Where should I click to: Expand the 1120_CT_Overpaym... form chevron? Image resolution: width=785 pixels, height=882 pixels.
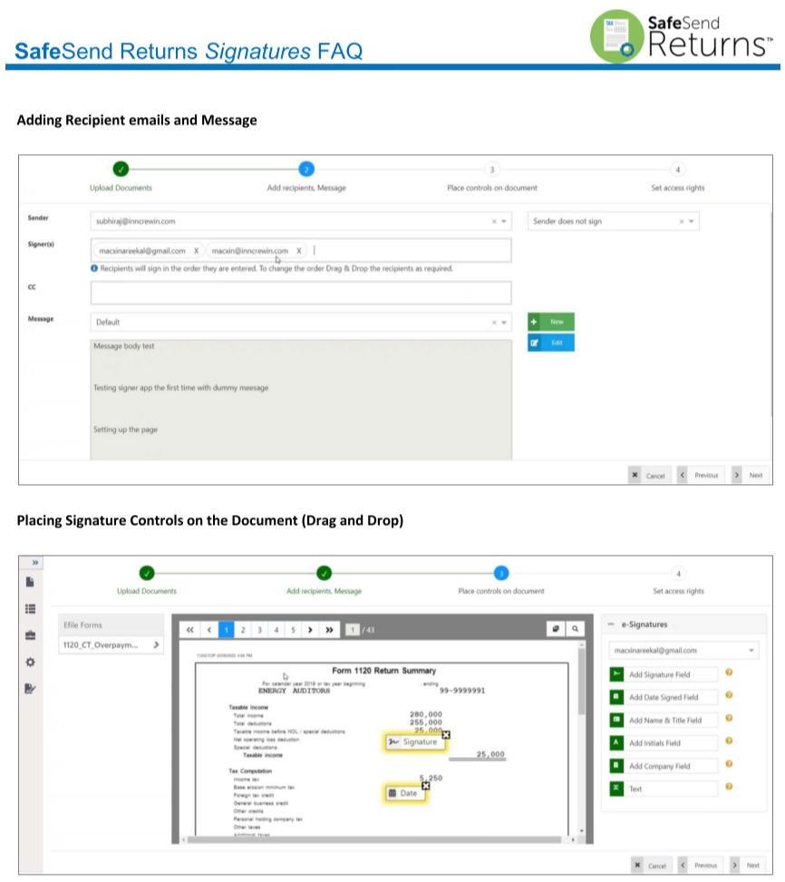[x=156, y=645]
